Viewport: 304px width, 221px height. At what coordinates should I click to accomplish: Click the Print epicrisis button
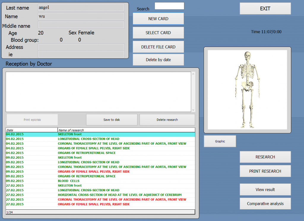pyautogui.click(x=32, y=119)
